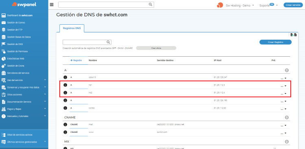The image size is (305, 149).
Task: Expand Uso del servicio submenu
Action: [45, 80]
